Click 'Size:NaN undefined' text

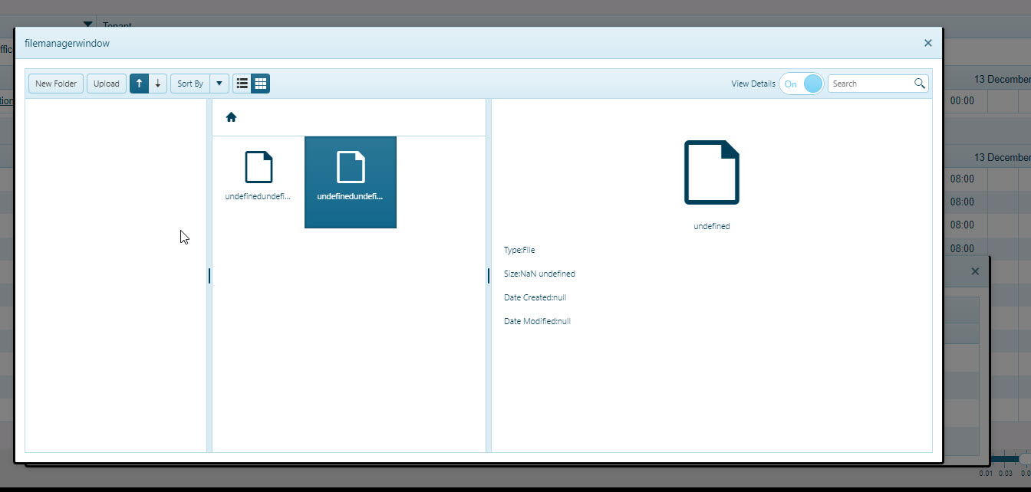pyautogui.click(x=539, y=274)
